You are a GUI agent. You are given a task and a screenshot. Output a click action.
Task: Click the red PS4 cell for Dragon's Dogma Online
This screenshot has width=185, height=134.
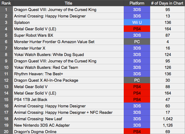[x=137, y=132]
